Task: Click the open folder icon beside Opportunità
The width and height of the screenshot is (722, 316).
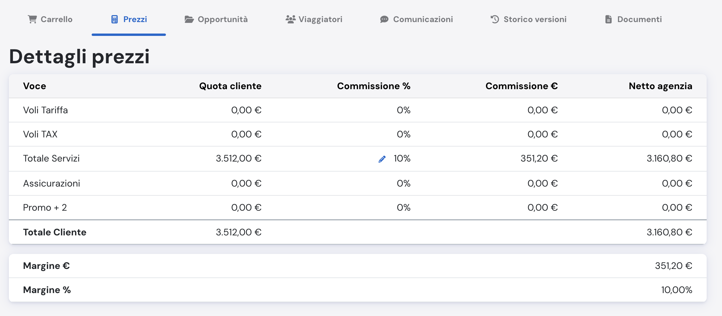Action: point(189,19)
